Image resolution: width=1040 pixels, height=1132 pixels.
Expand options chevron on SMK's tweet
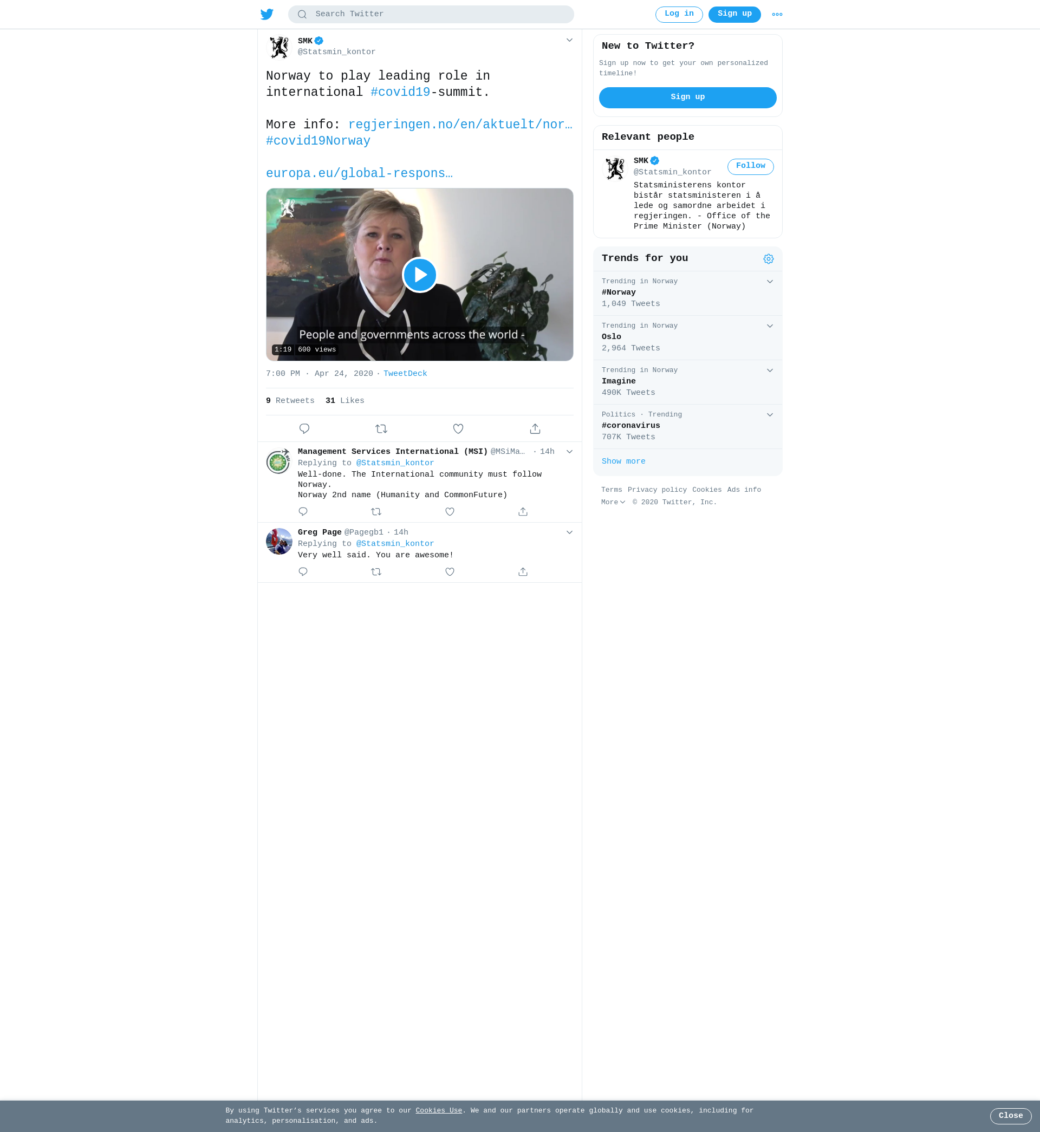(x=569, y=40)
